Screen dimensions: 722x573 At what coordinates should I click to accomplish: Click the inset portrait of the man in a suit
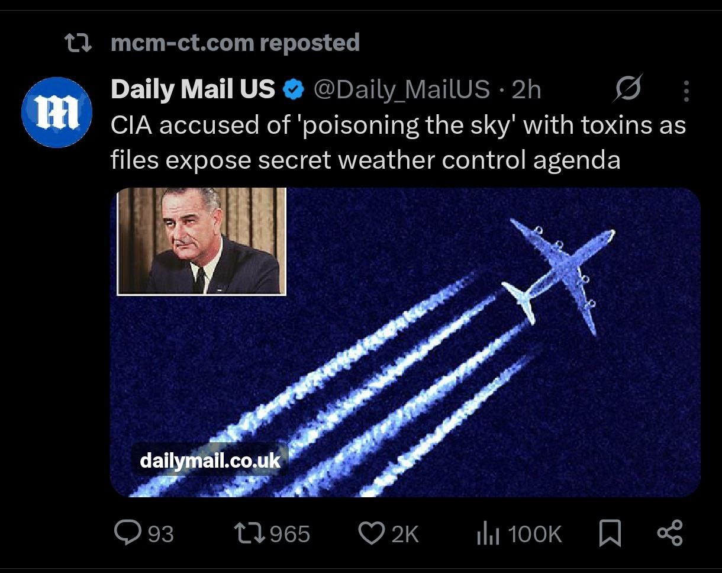[202, 241]
